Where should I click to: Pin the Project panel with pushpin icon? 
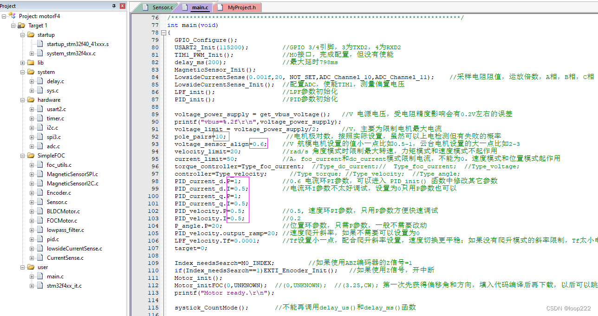[114, 6]
